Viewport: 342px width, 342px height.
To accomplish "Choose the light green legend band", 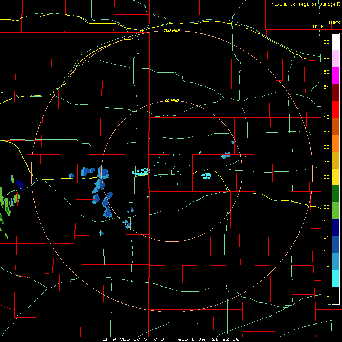I will [x=336, y=211].
